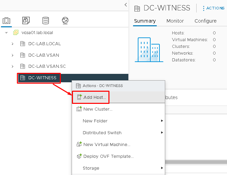Image resolution: width=227 pixels, height=175 pixels.
Task: Collapse the vcsa01.lab.local tree node
Action: (6, 33)
